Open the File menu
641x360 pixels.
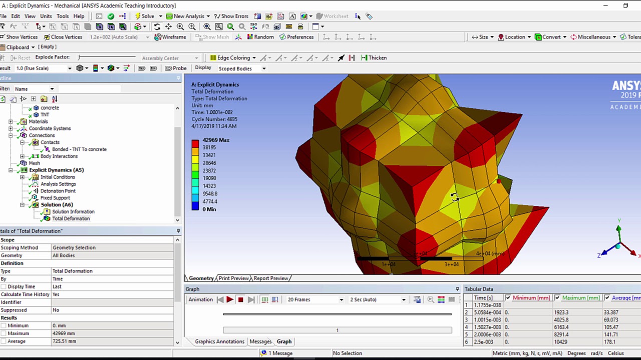3,16
